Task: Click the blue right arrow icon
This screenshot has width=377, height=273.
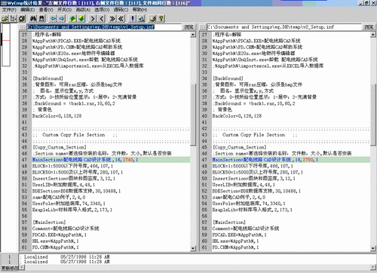Action: [62, 19]
